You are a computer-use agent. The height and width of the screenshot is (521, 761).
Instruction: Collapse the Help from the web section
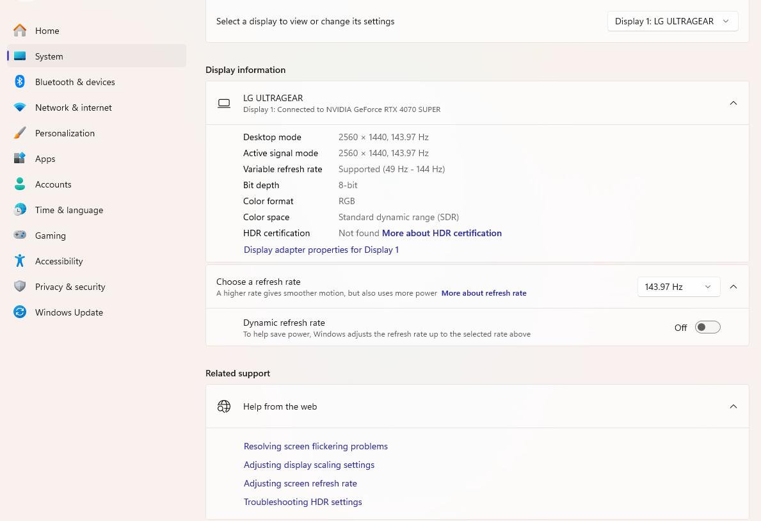click(x=733, y=406)
